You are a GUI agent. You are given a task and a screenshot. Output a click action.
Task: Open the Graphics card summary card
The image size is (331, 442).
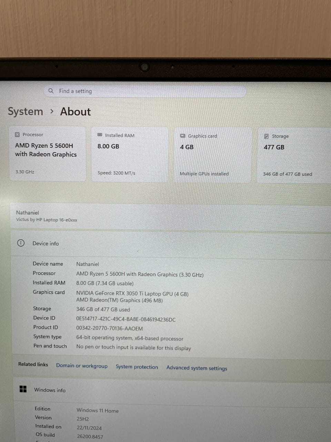tap(212, 155)
